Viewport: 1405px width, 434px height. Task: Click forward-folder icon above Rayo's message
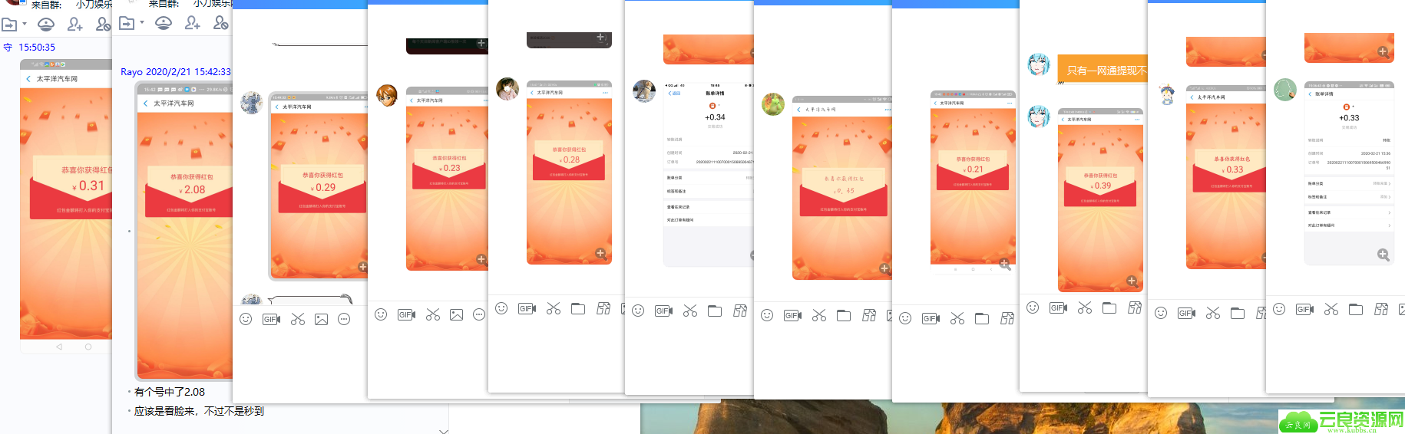(x=127, y=23)
